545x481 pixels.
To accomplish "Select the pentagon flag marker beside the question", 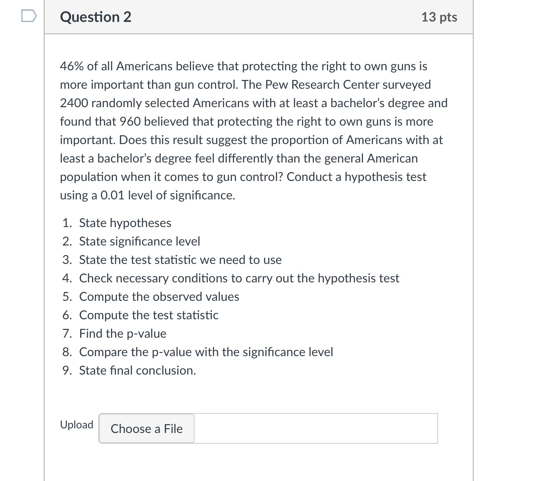I will (x=28, y=15).
